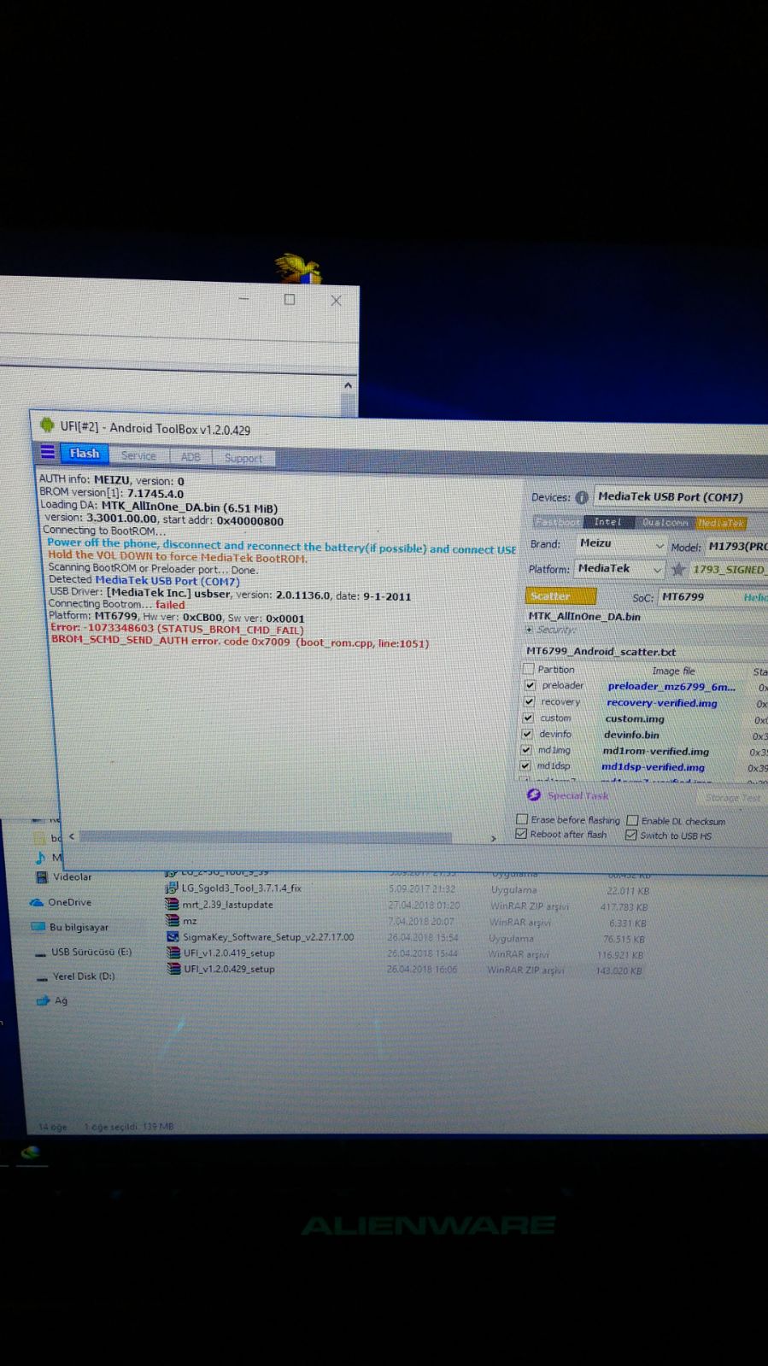Select Bu bilgisayar computer icon in Explorer
768x1366 pixels.
pos(38,927)
